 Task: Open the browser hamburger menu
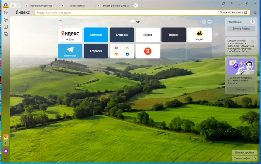coord(231,3)
